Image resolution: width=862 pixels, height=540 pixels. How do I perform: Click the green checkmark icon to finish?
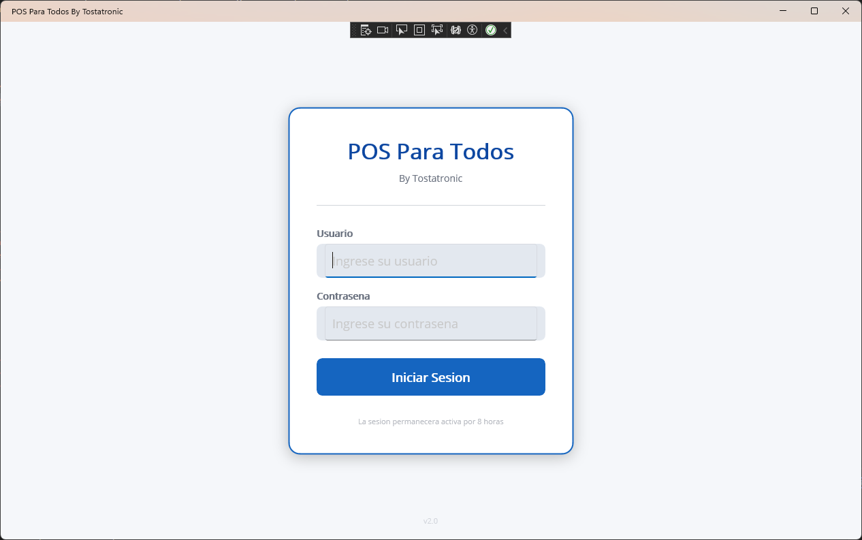tap(491, 30)
